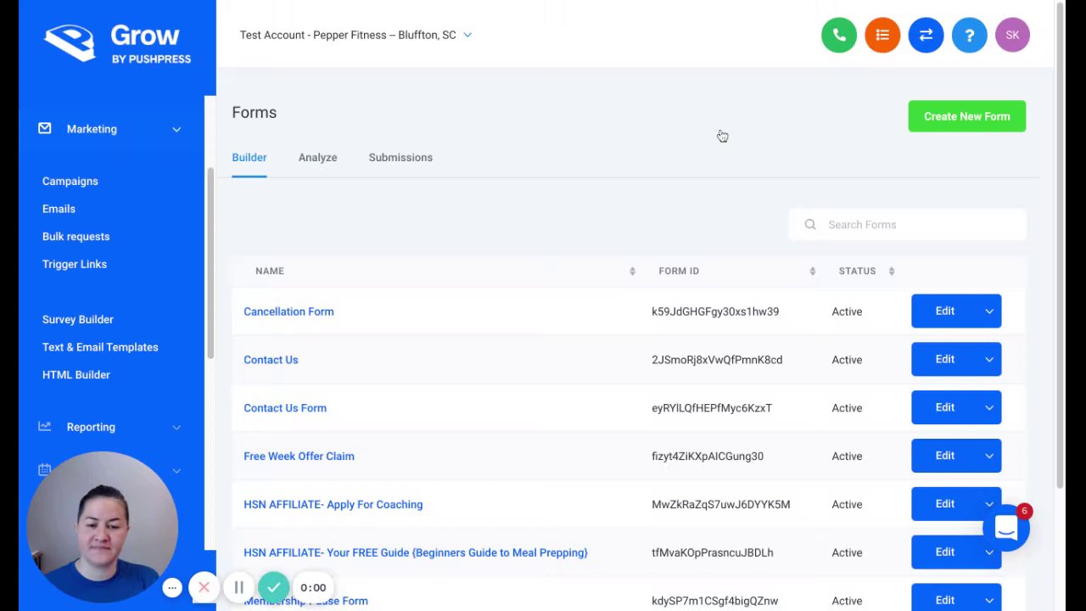Click the SK user avatar
Image resolution: width=1086 pixels, height=611 pixels.
click(1012, 35)
